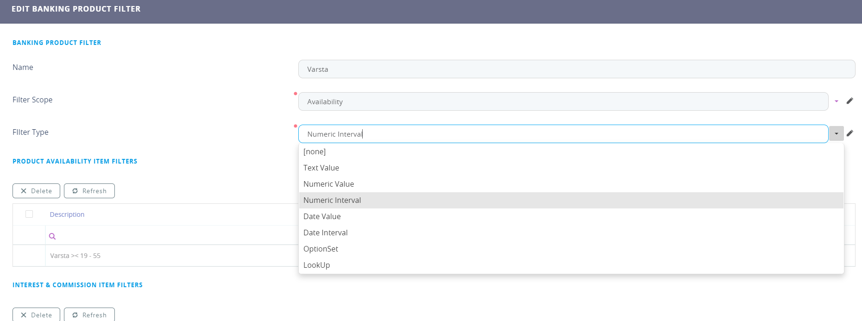
Task: Open the 'Varsta >< 19 - 55' row
Action: (76, 256)
